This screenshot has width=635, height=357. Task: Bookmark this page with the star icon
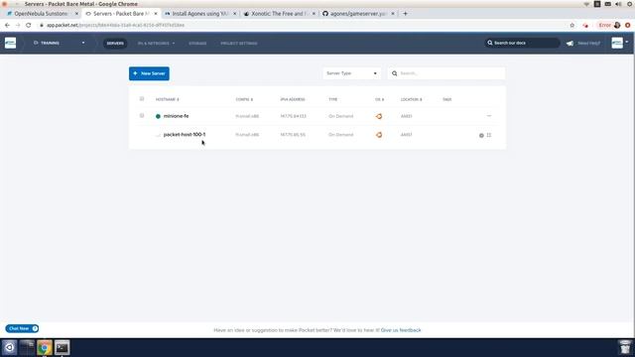click(571, 25)
